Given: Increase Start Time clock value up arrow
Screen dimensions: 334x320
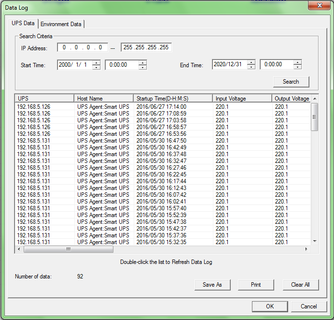Looking at the screenshot, I should pyautogui.click(x=142, y=62).
